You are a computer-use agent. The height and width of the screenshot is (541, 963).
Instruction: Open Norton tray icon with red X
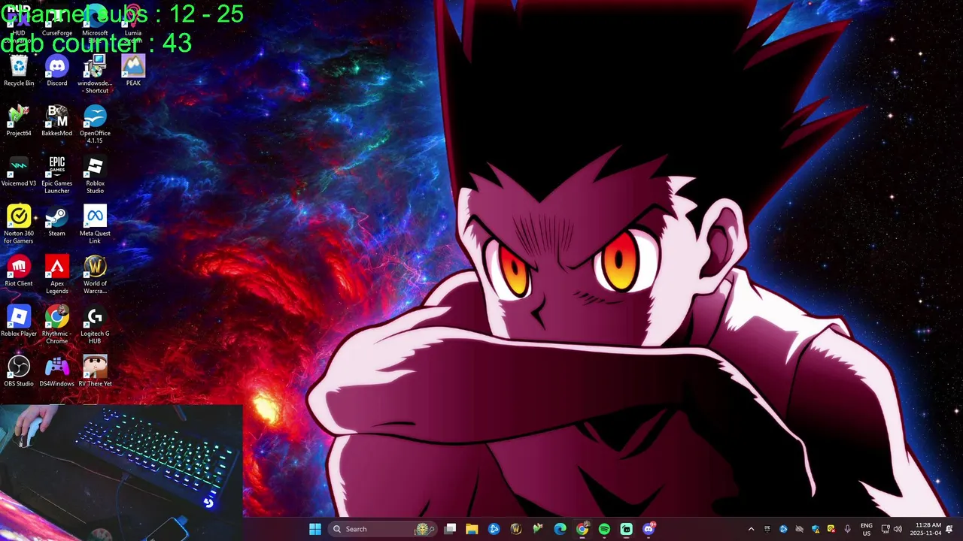coord(831,529)
